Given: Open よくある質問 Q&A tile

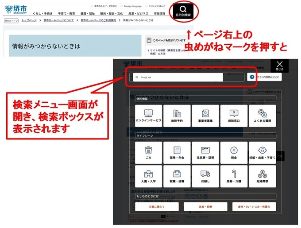Looking at the screenshot, I should (262, 116).
